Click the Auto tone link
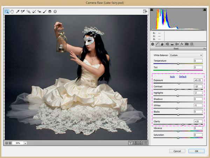The image size is (210, 158). point(172,77)
